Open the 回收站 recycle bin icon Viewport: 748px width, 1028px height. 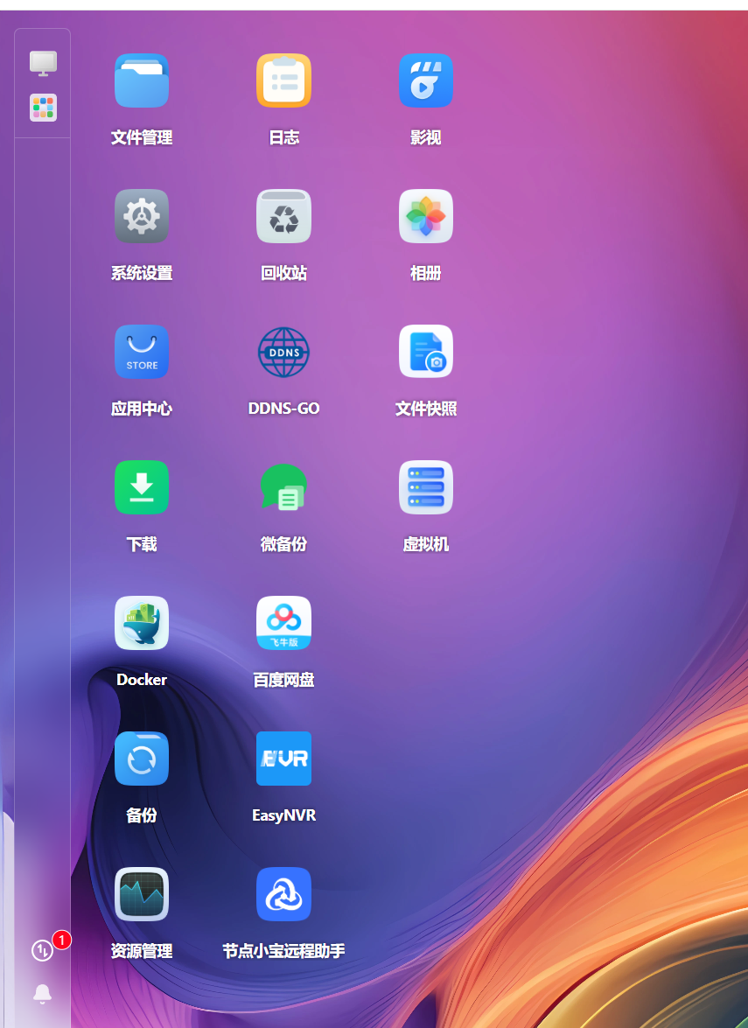(x=283, y=216)
